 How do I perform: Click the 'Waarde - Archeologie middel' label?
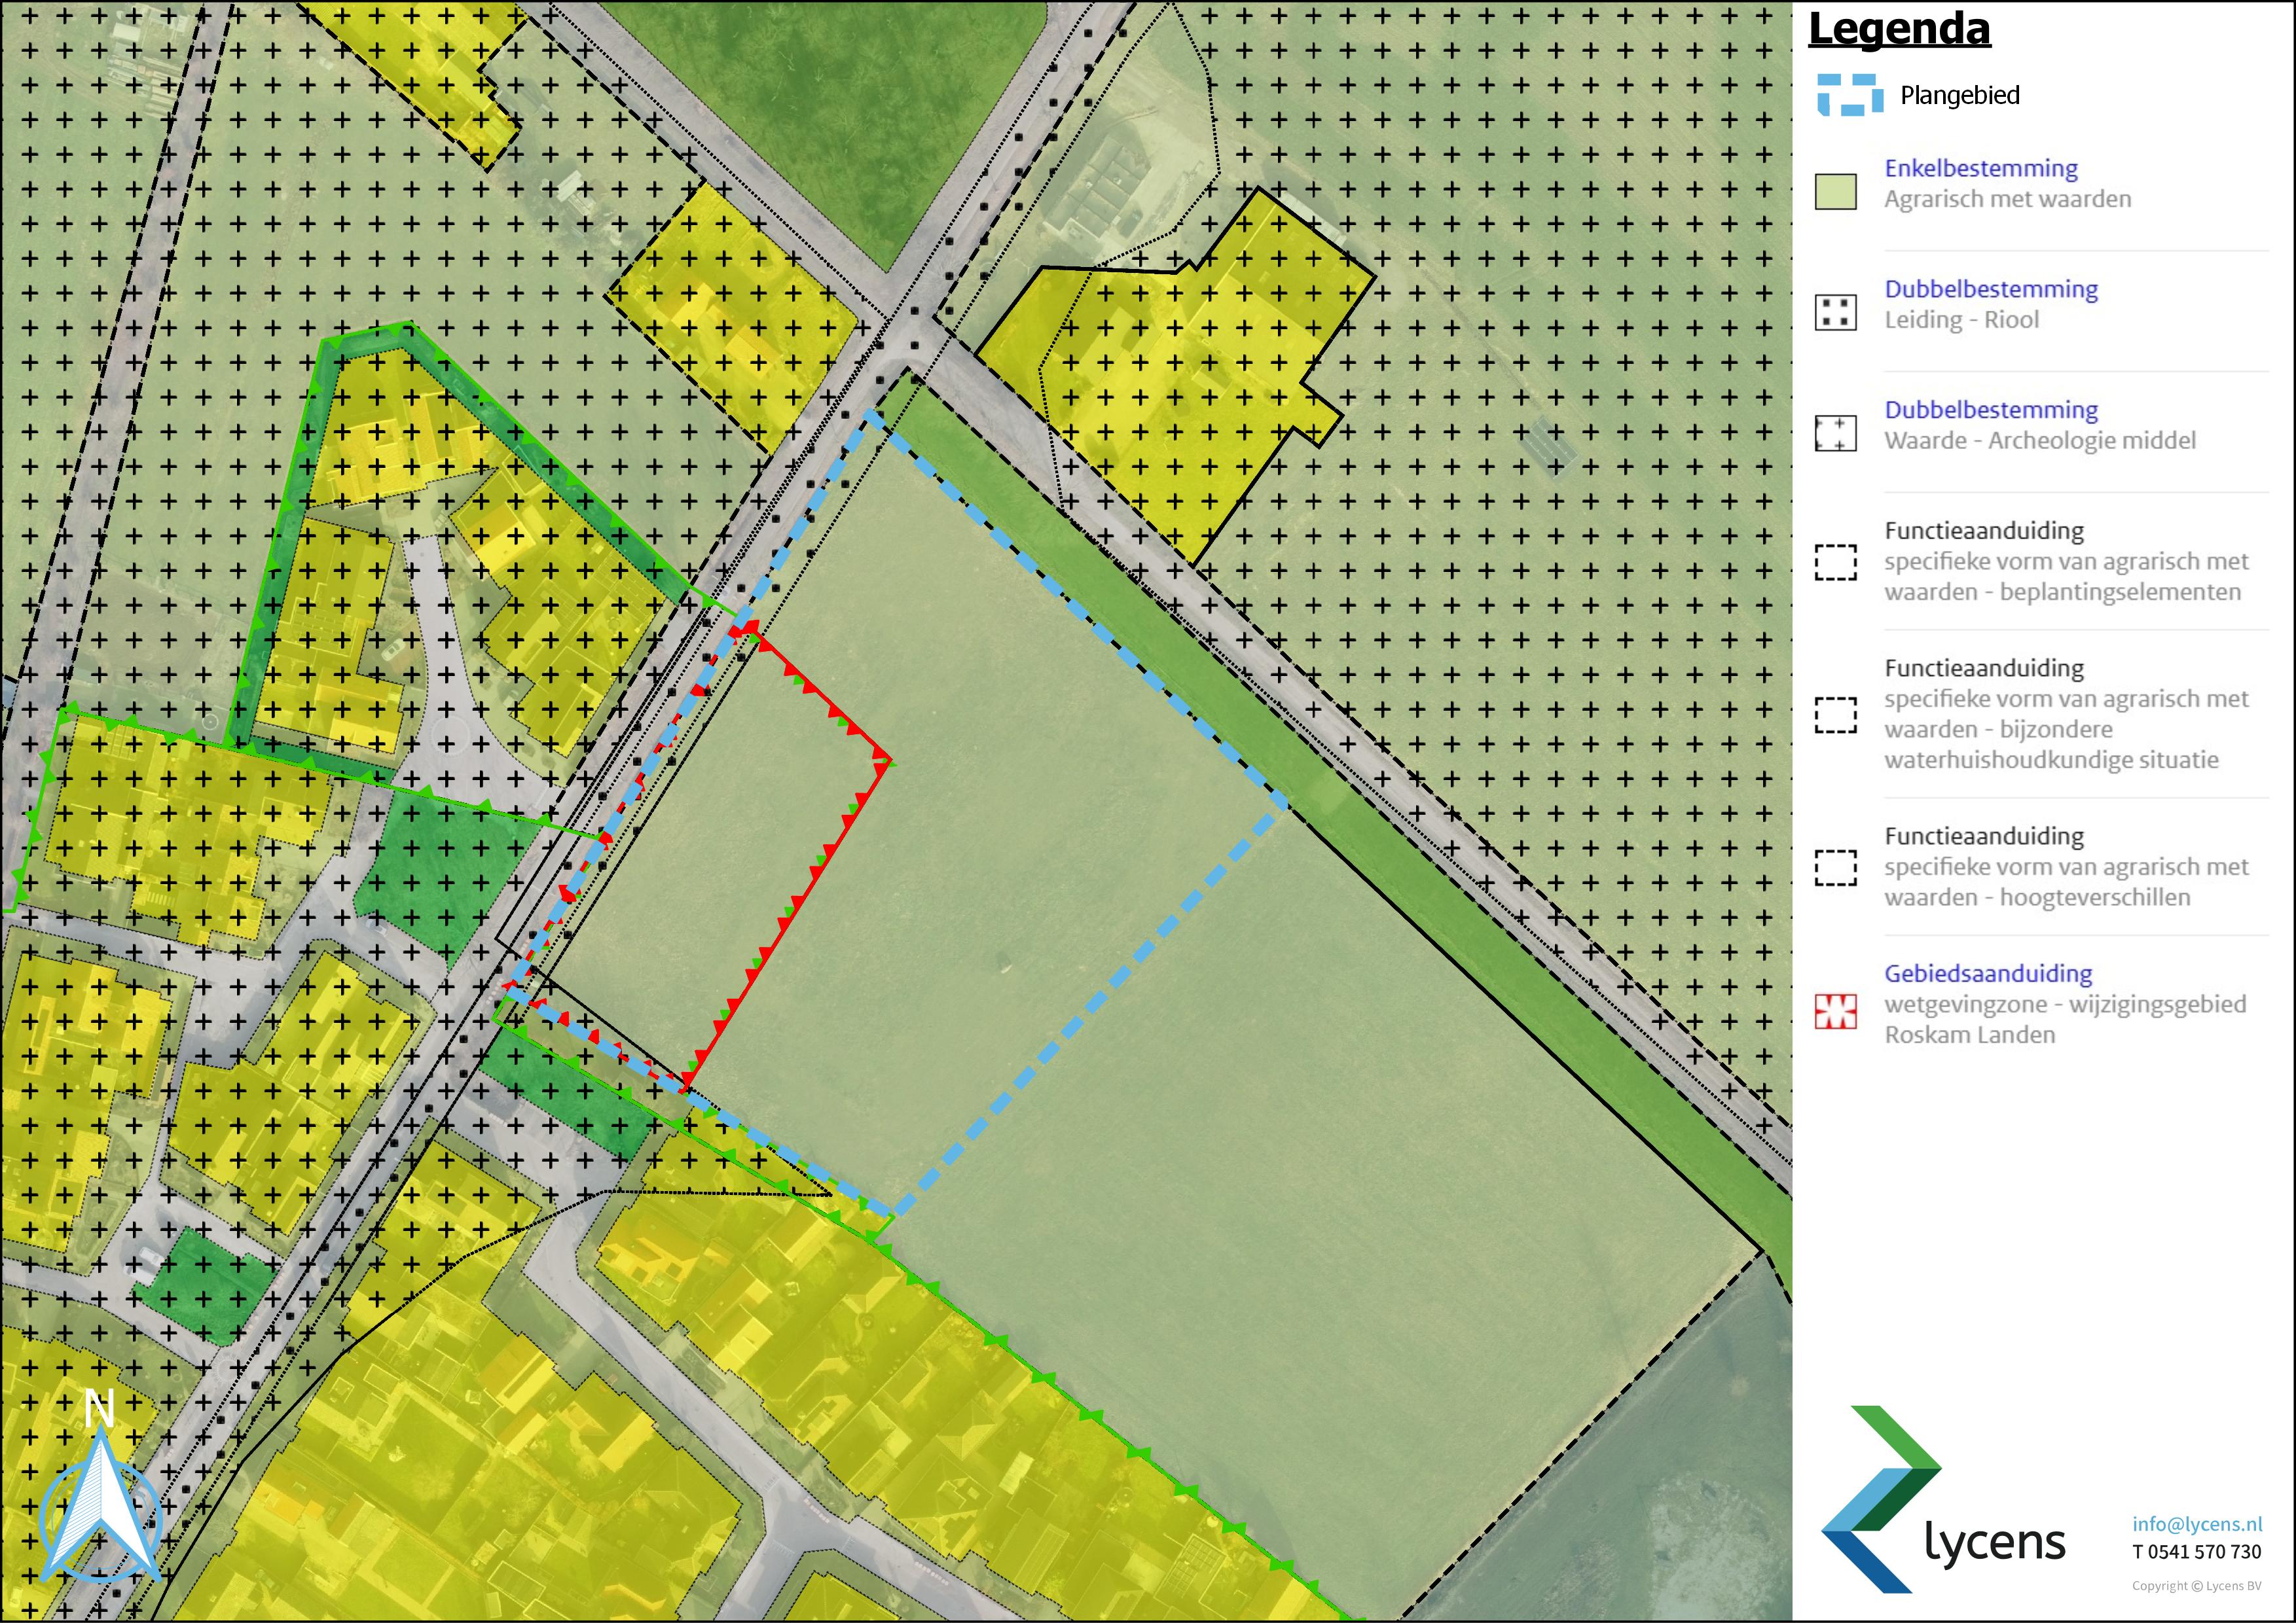[x=2040, y=440]
